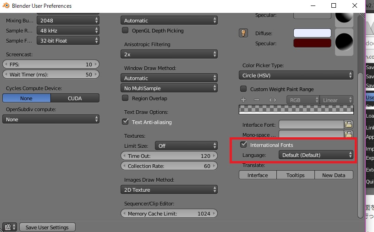
Task: Click the preferences vertical scrollbar
Action: click(x=360, y=146)
